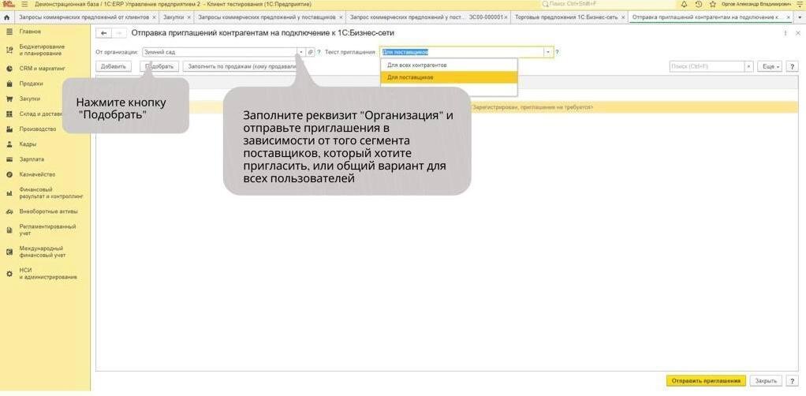Close the Закупки tab
The image size is (806, 396).
click(189, 17)
